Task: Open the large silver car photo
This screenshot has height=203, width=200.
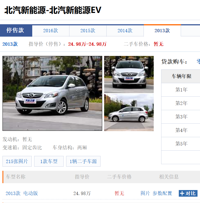Action: click(x=52, y=93)
